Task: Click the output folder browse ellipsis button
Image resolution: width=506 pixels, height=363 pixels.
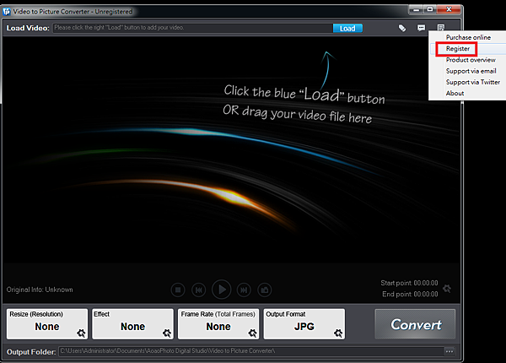Action: pyautogui.click(x=449, y=351)
